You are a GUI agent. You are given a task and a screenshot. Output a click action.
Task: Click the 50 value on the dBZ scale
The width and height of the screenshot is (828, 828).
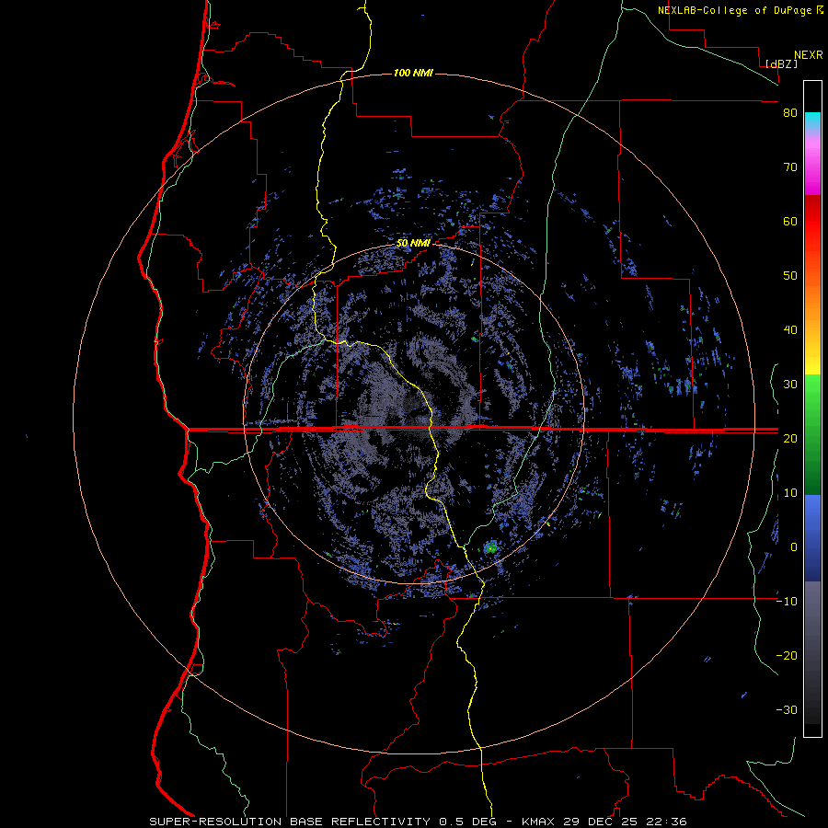[x=790, y=276]
